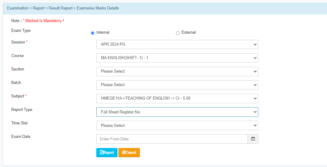327x167 pixels.
Task: Expand the Batch dropdown list
Action: [177, 85]
